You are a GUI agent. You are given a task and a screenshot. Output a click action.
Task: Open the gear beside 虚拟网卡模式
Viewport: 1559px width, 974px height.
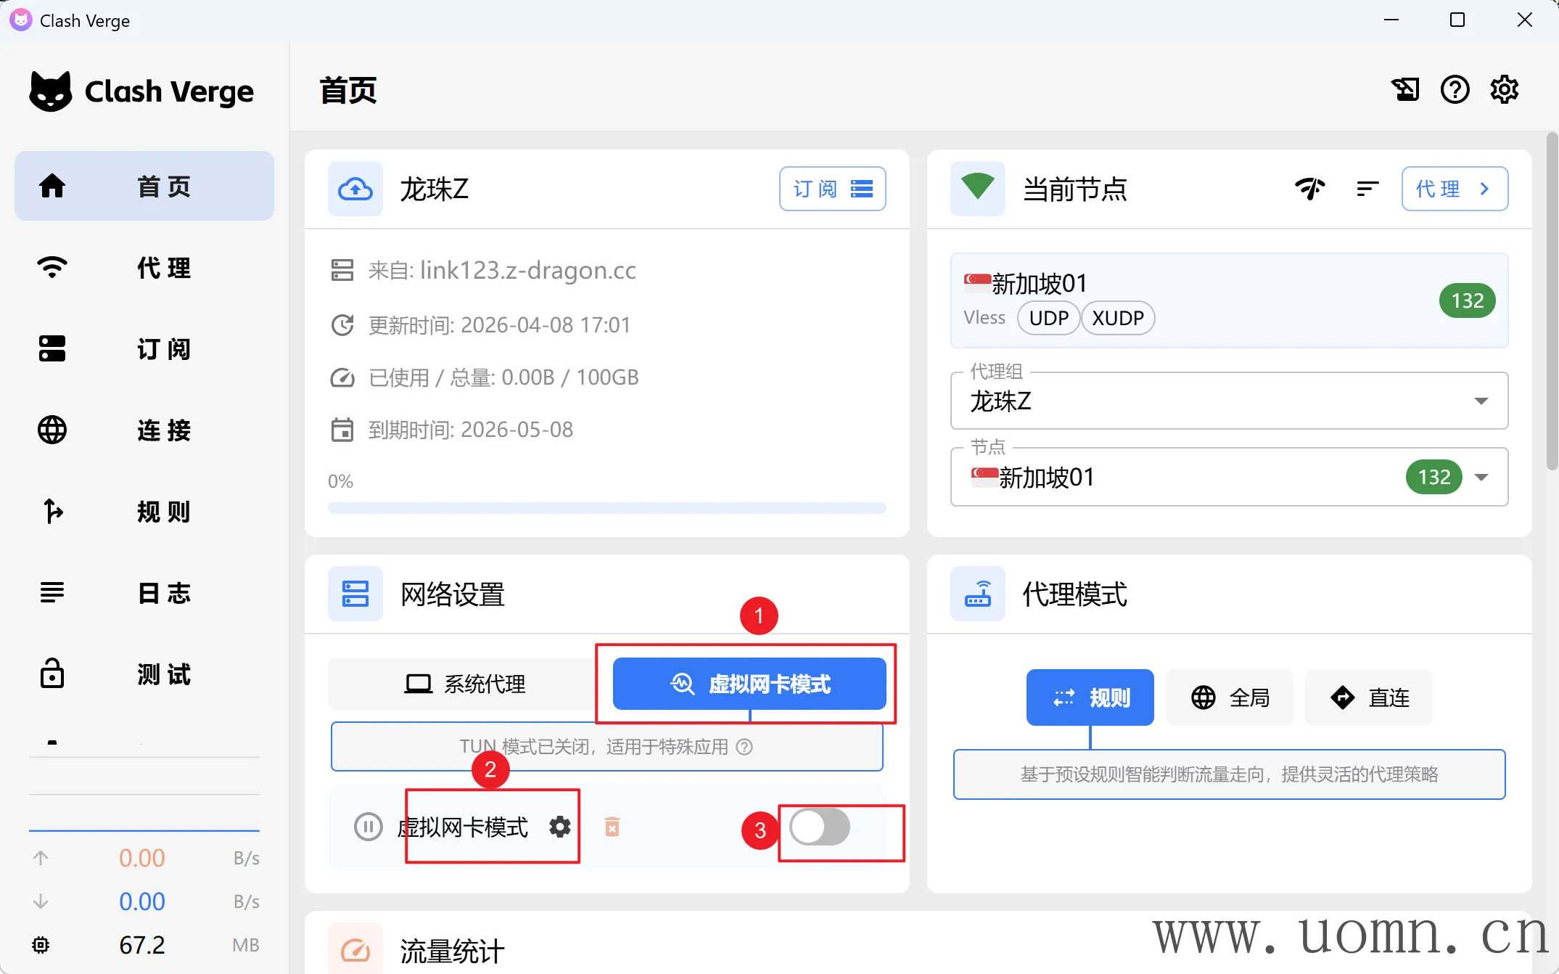(x=559, y=827)
